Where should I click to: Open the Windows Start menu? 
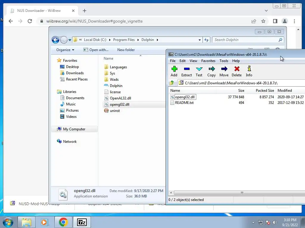(x=8, y=222)
